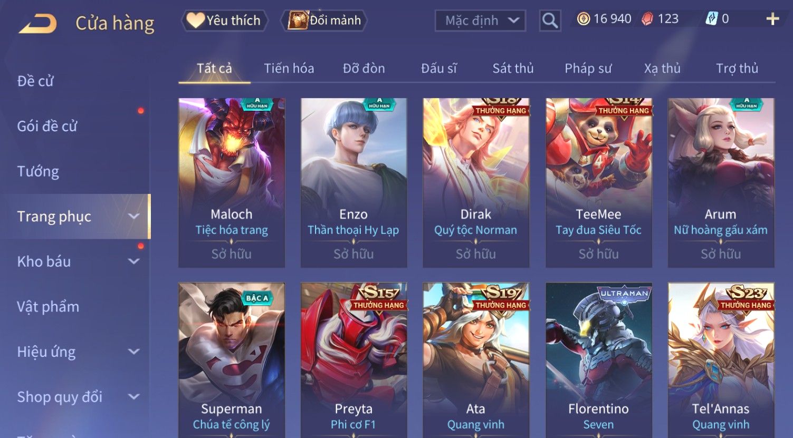Image resolution: width=793 pixels, height=438 pixels.
Task: Switch to the Pháp sư tab
Action: (x=588, y=69)
